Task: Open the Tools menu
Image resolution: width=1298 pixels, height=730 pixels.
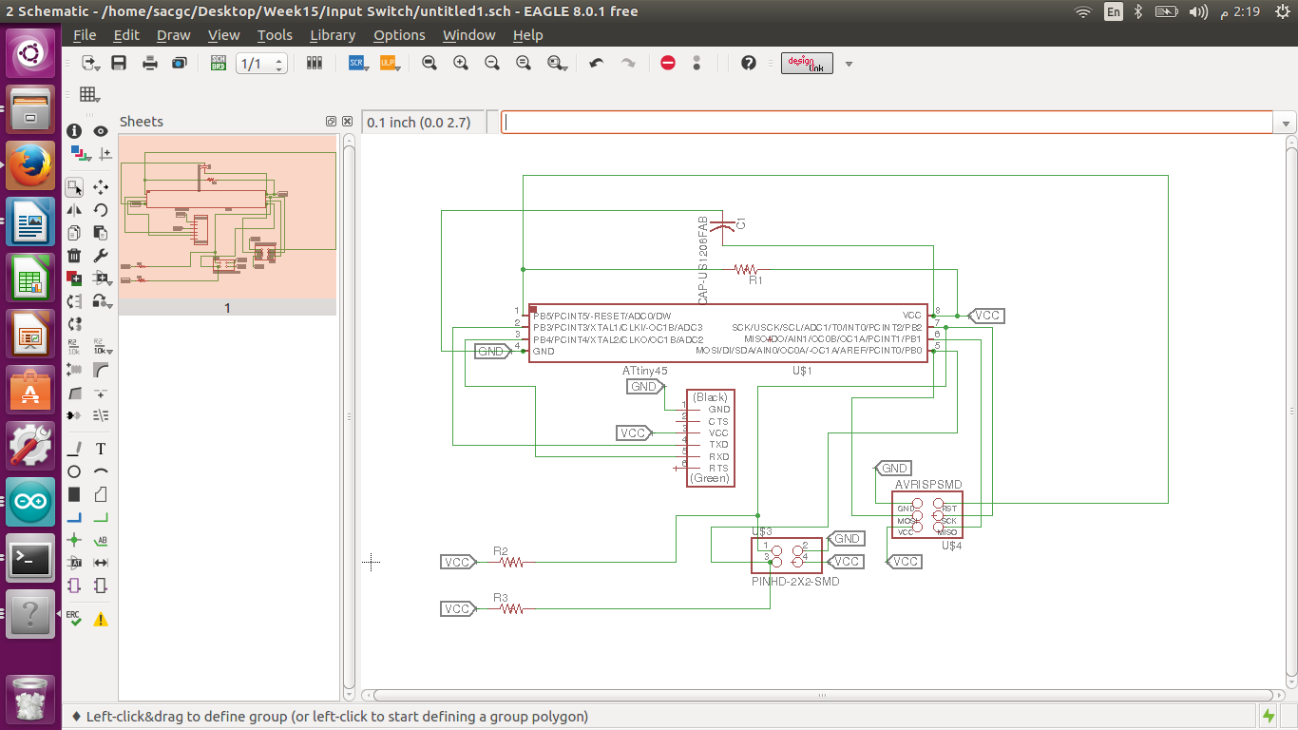Action: pos(274,35)
